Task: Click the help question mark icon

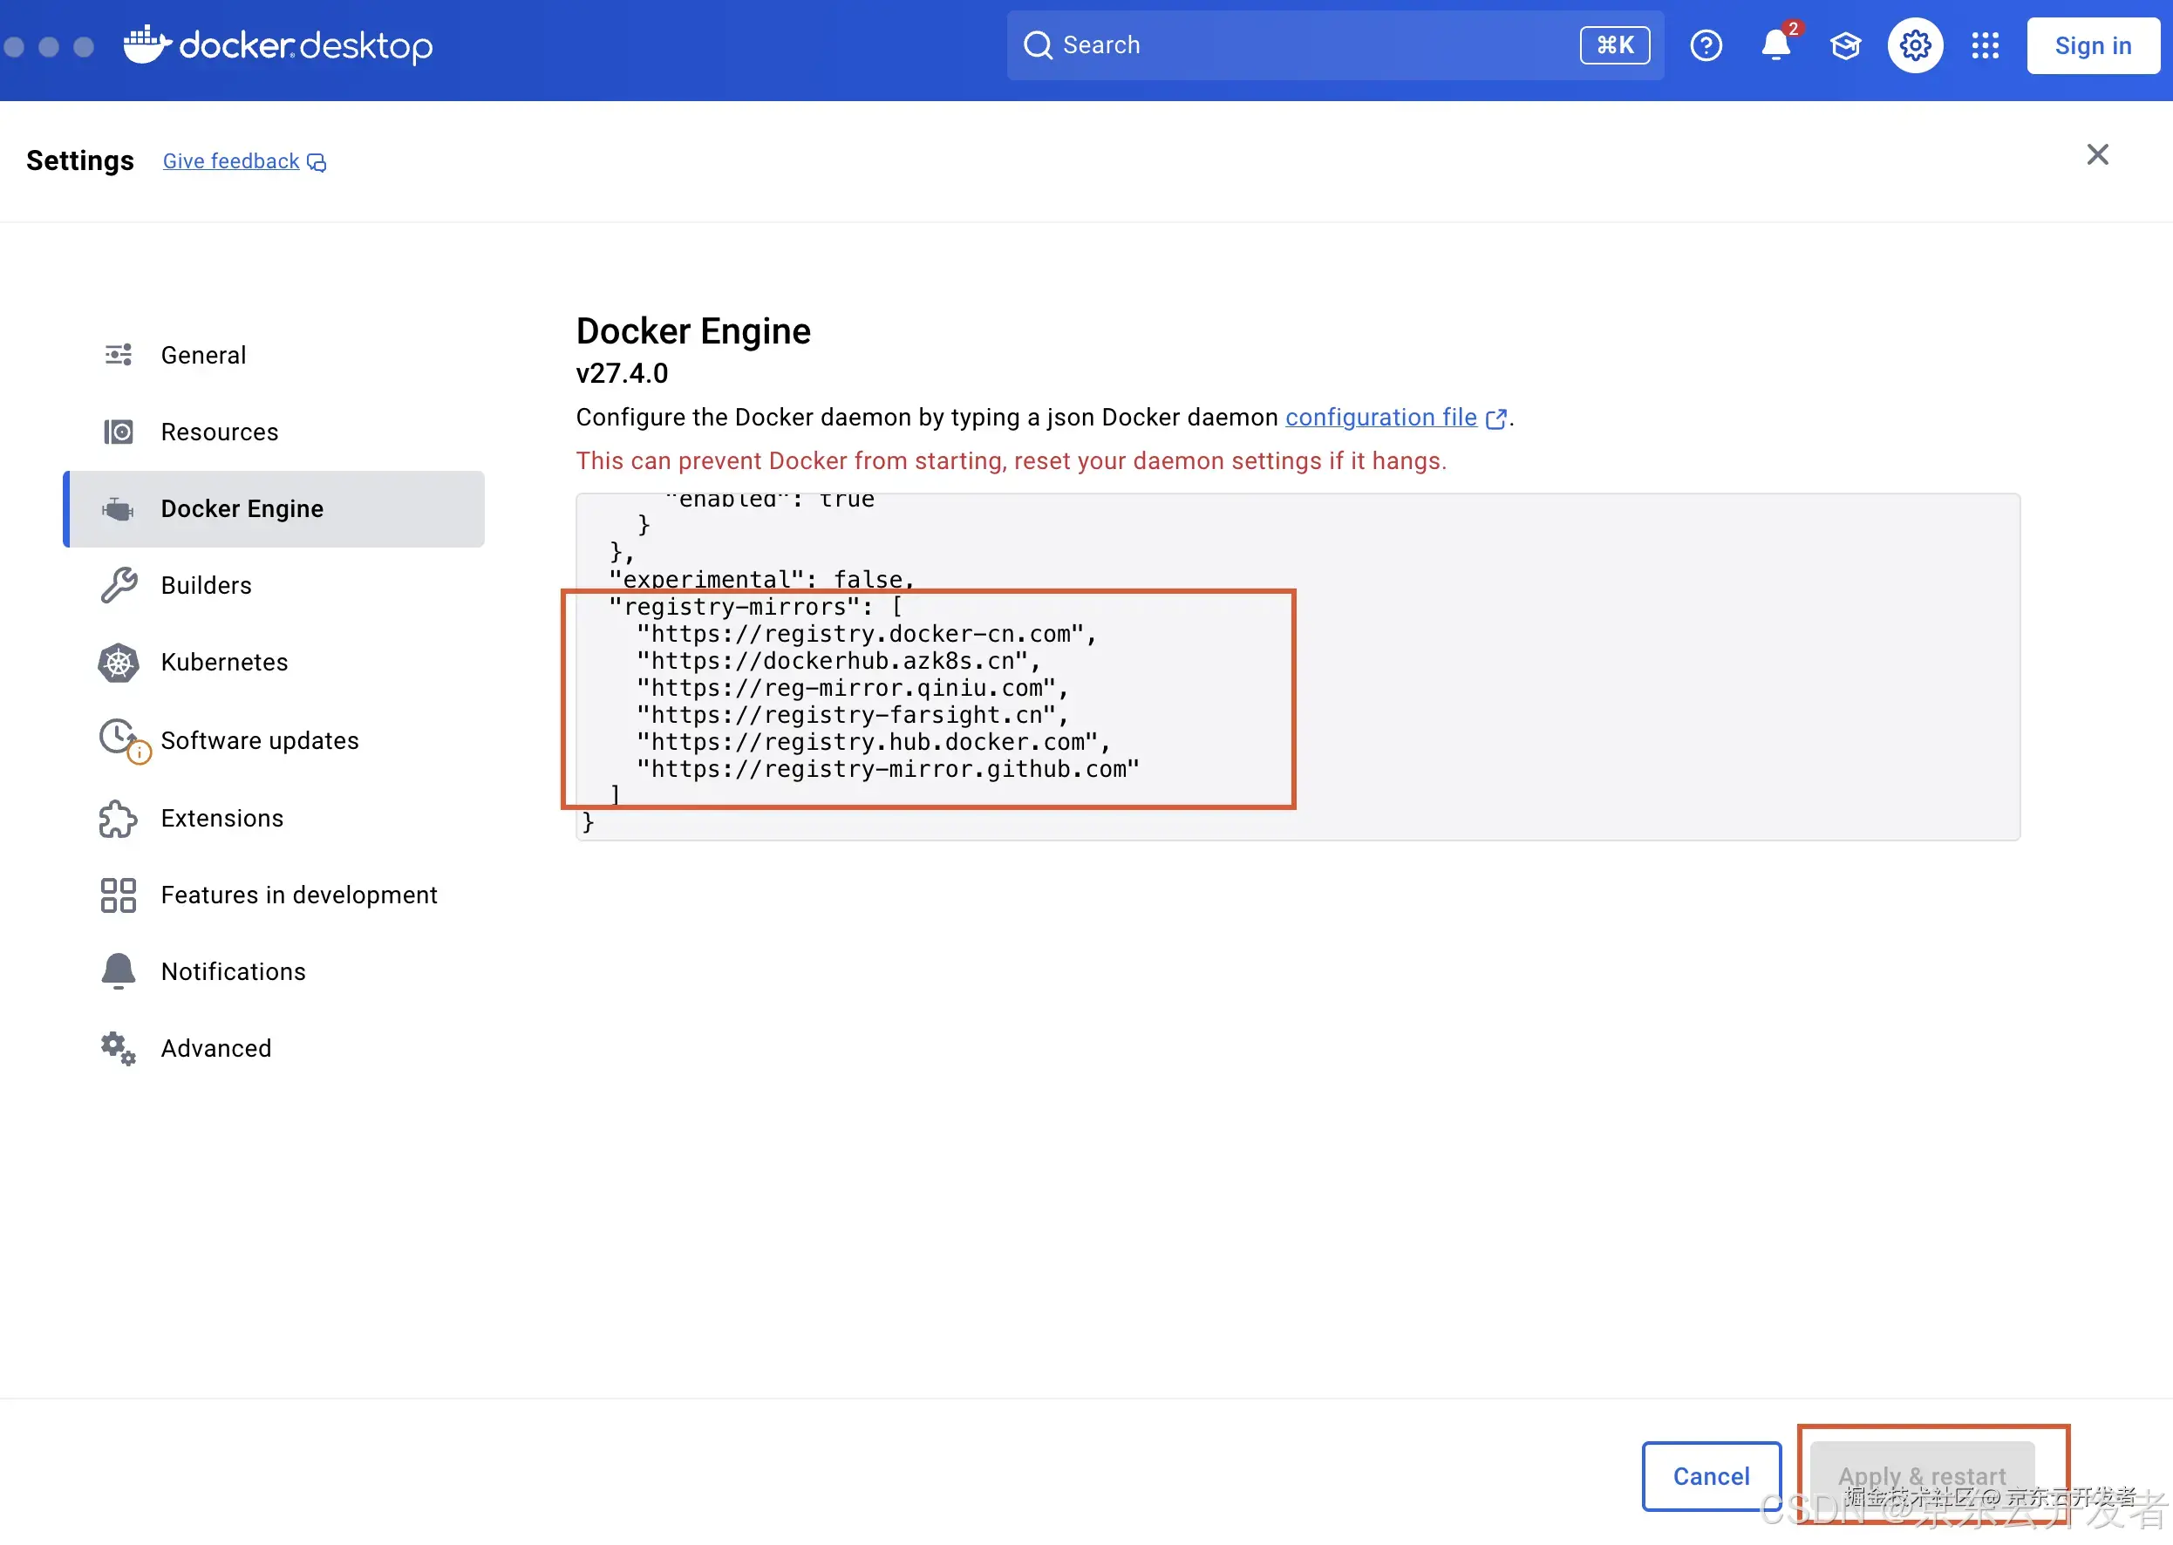Action: tap(1705, 44)
